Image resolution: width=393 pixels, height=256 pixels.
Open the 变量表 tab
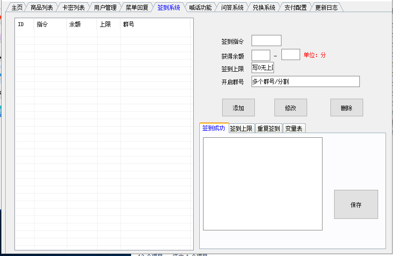pyautogui.click(x=294, y=128)
